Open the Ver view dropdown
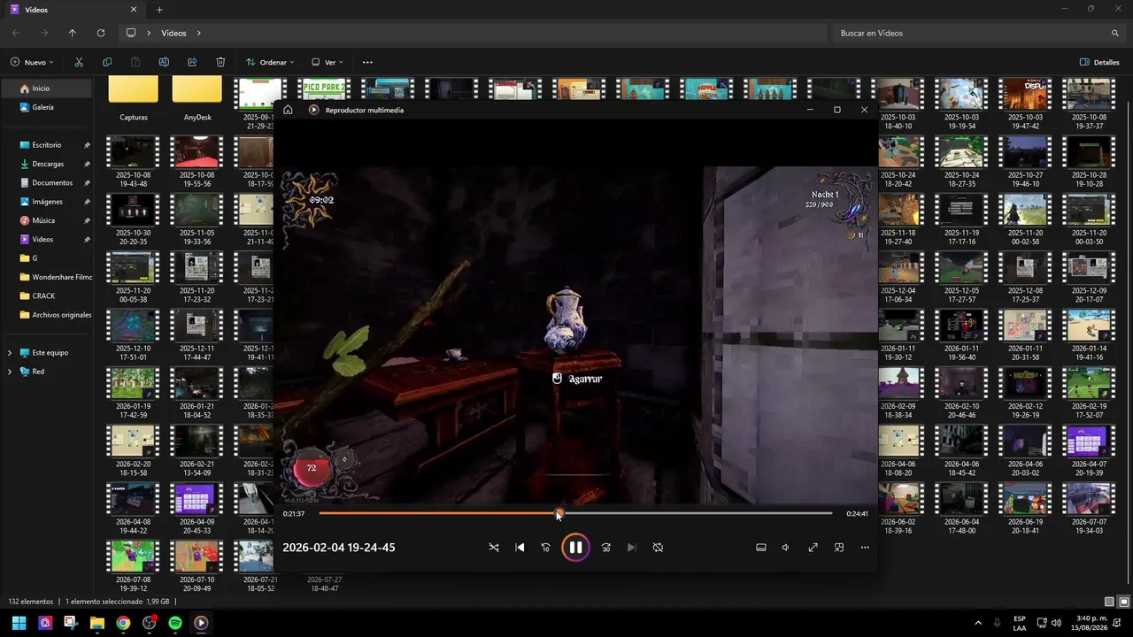Screen dimensions: 1133x637 pyautogui.click(x=328, y=62)
